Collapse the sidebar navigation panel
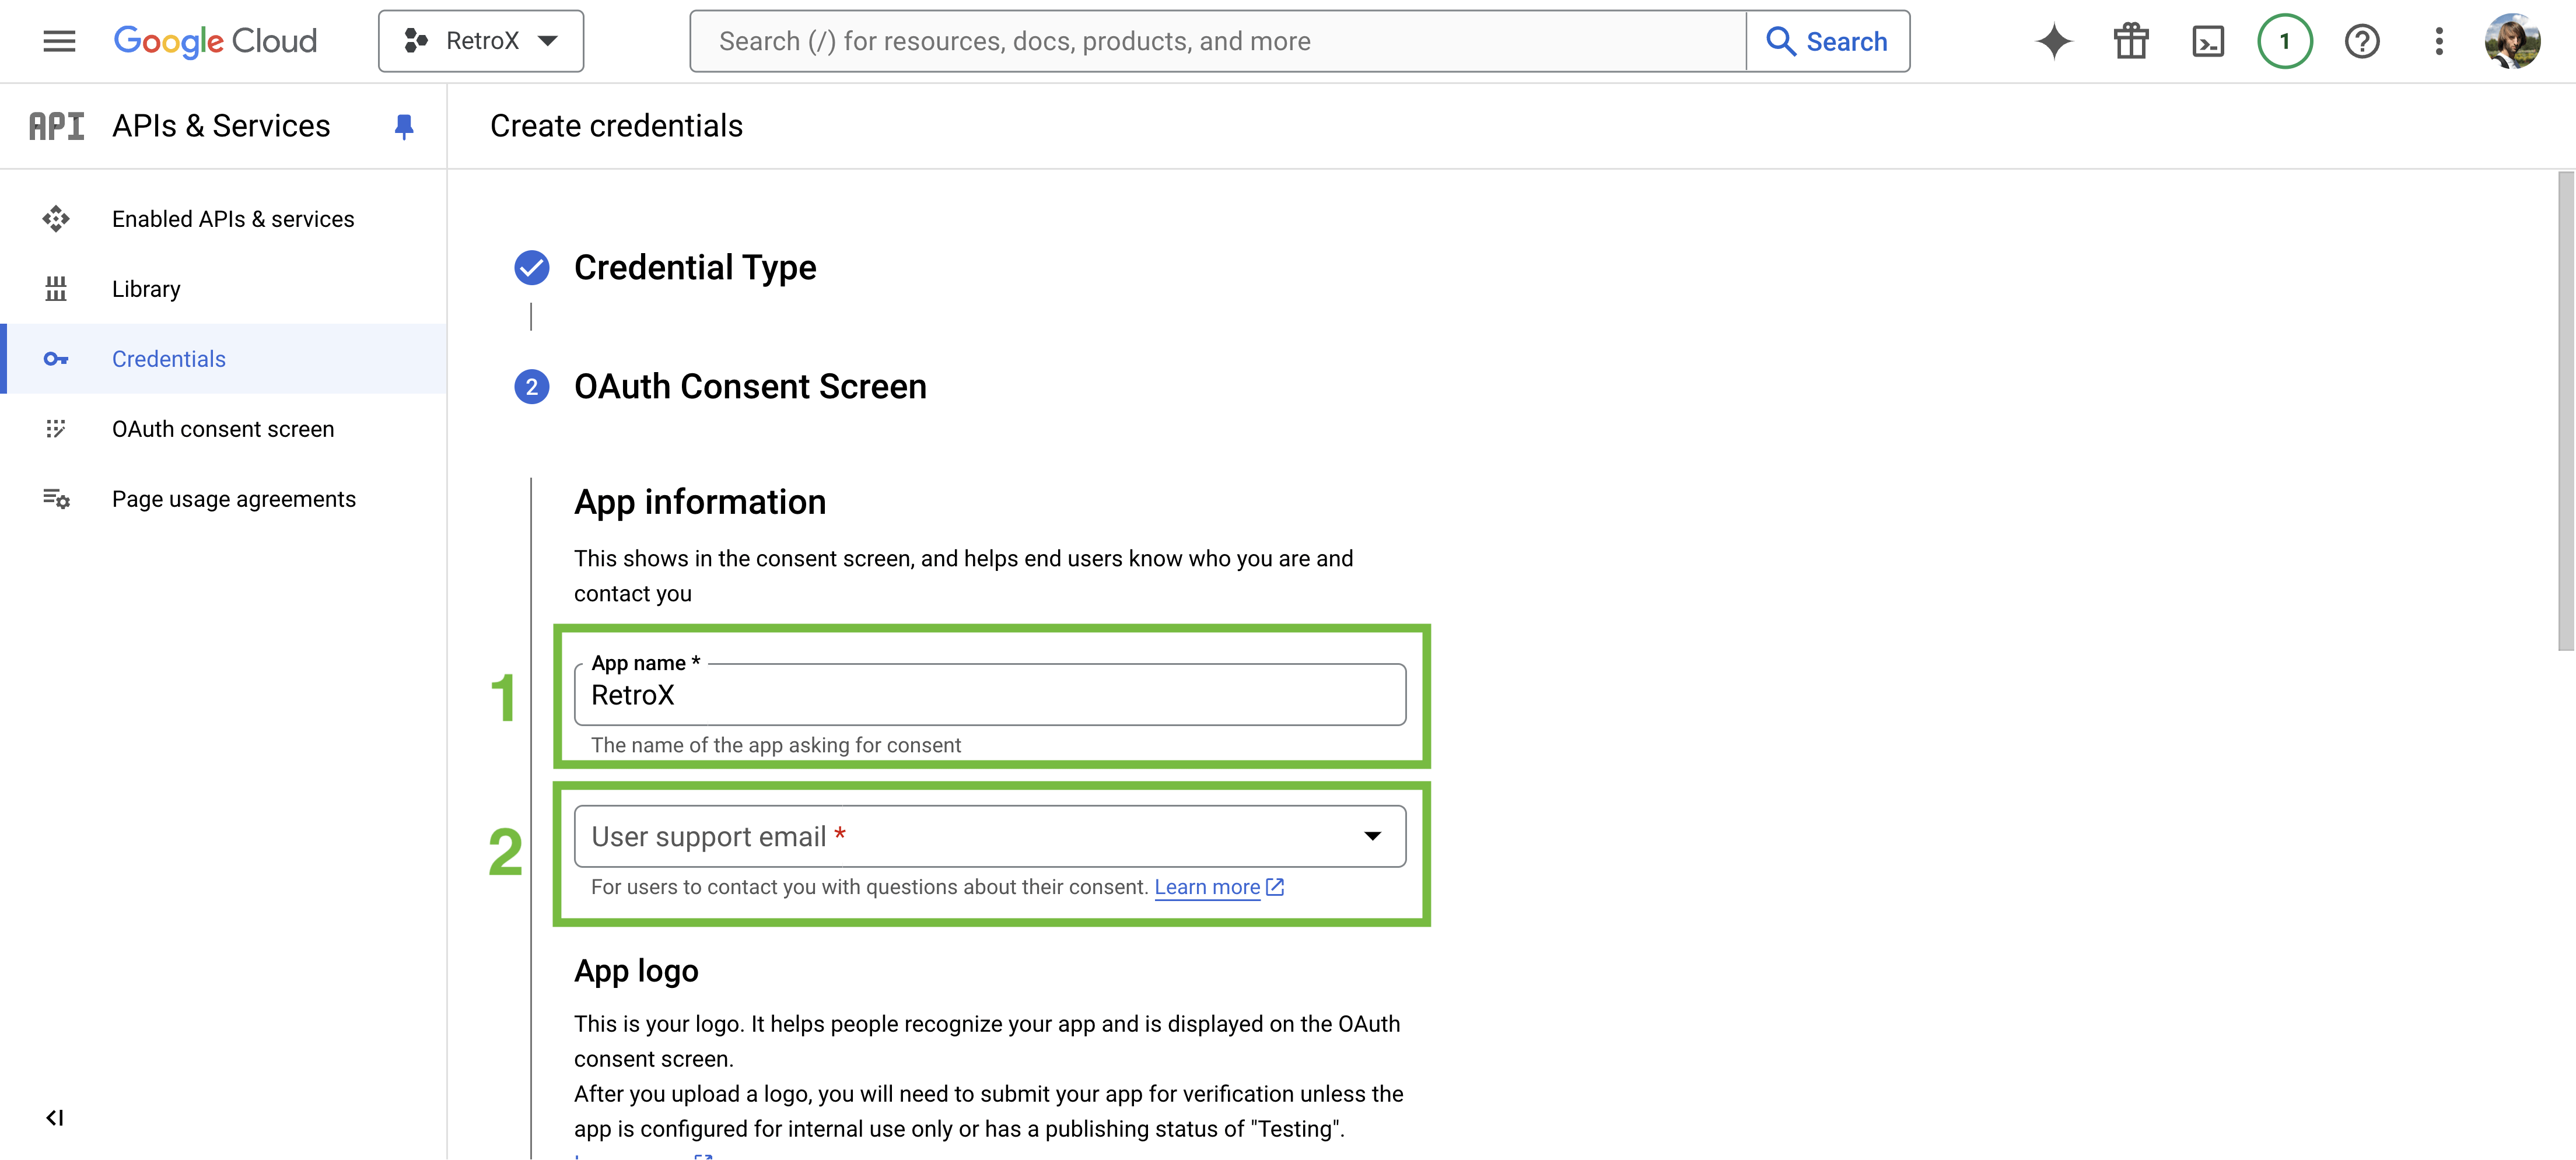 [x=55, y=1118]
